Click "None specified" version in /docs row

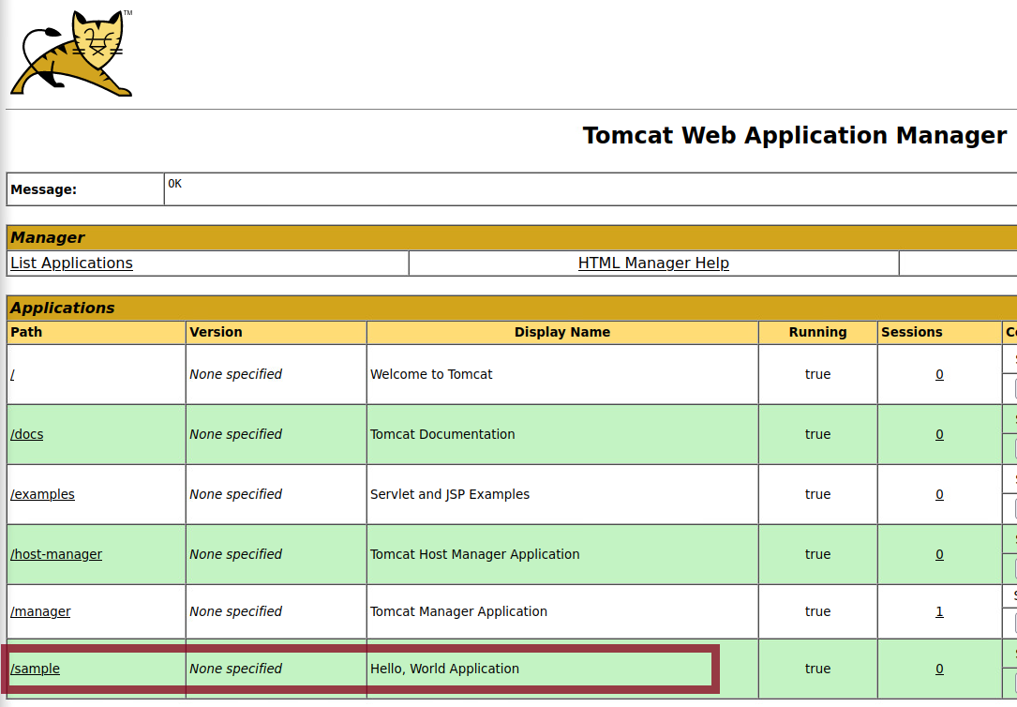pyautogui.click(x=235, y=434)
